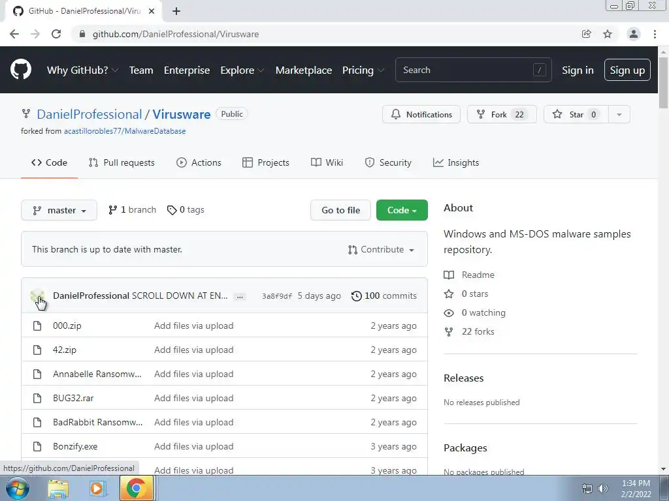Open the green Code dropdown

(402, 211)
